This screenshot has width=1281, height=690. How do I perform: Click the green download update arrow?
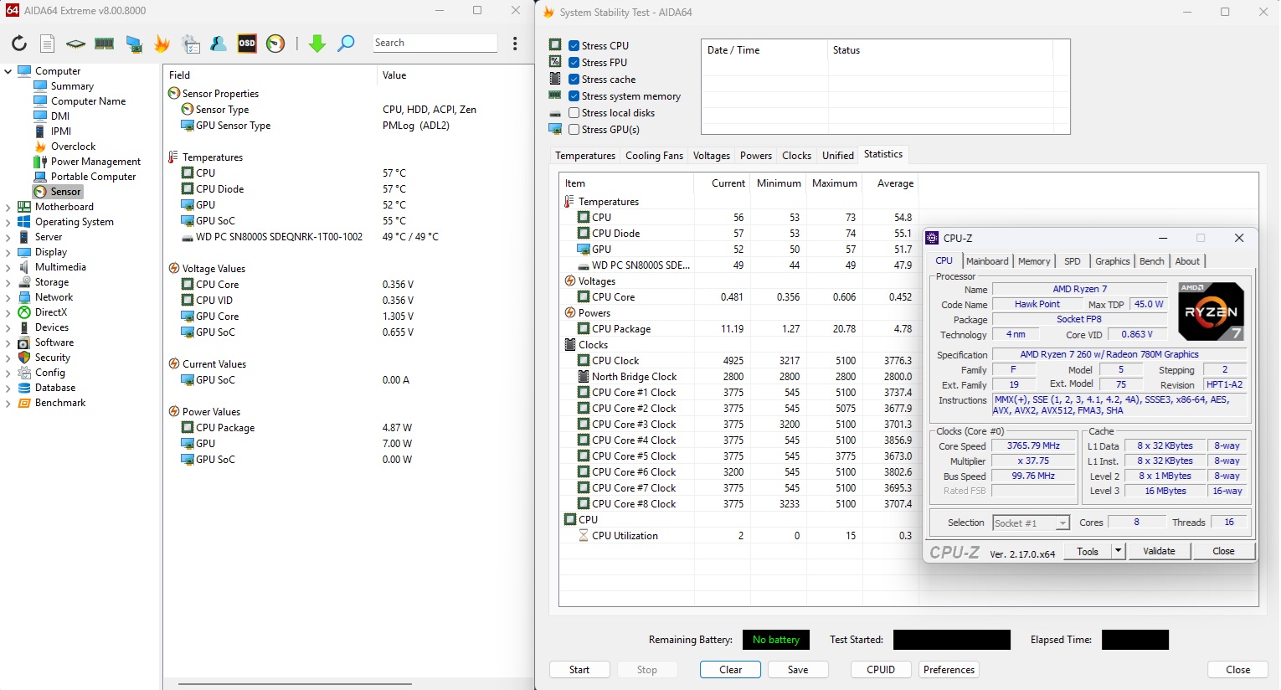click(x=316, y=44)
